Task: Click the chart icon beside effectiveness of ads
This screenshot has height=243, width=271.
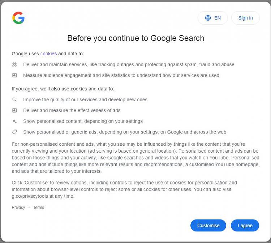Action: click(14, 110)
